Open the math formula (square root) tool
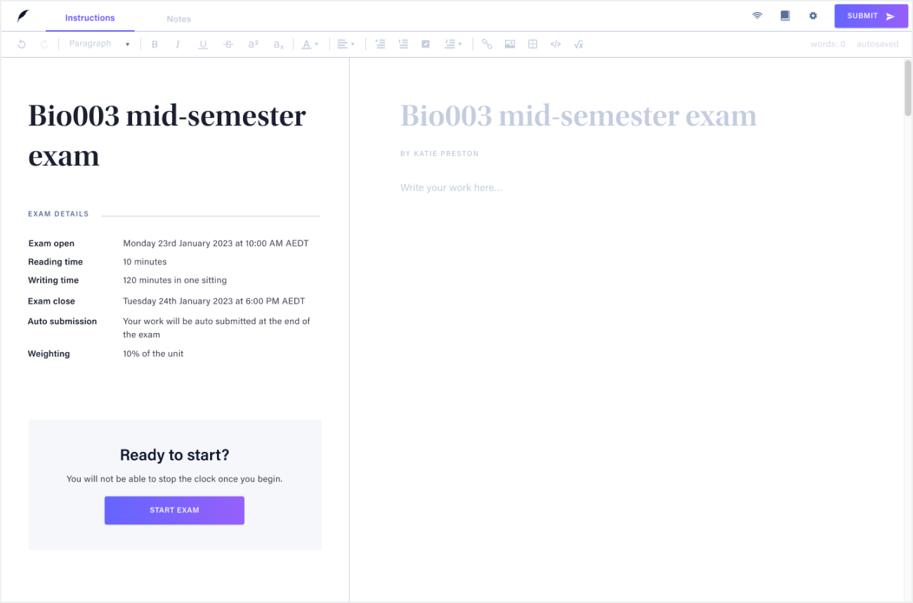913x603 pixels. pos(579,44)
